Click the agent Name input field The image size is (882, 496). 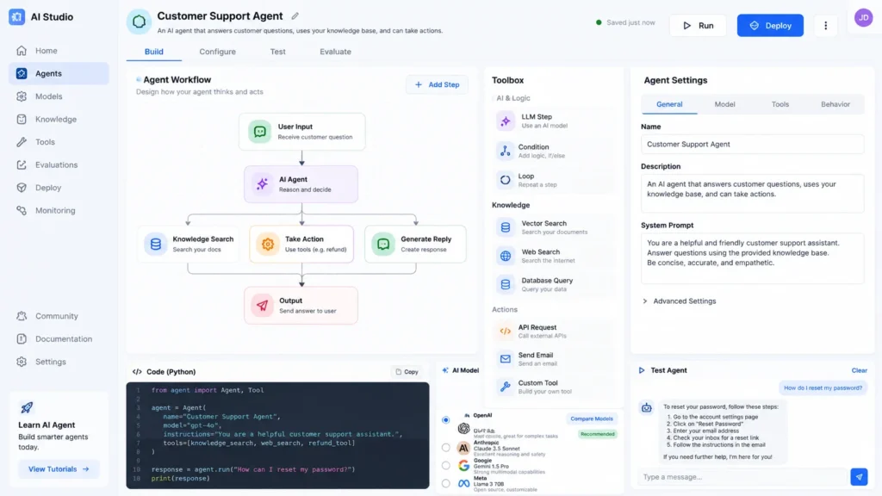click(752, 145)
